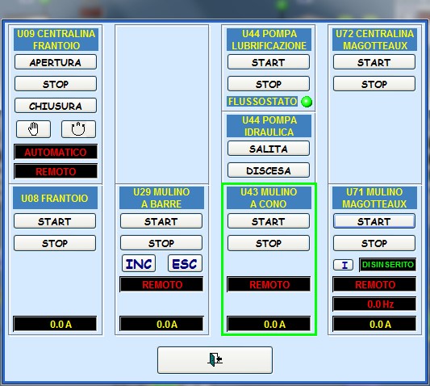Click SALITA for U44 Pompa Idraulica
430x386 pixels.
click(269, 149)
